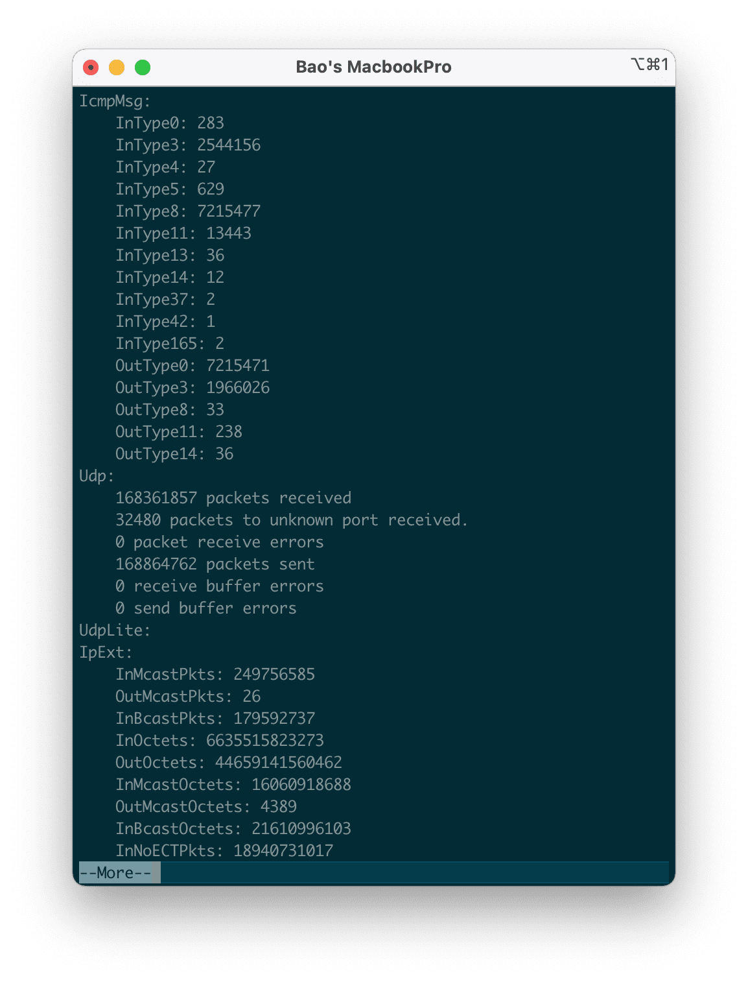This screenshot has width=748, height=982.
Task: Click the 168361857 packets received line
Action: pyautogui.click(x=233, y=498)
